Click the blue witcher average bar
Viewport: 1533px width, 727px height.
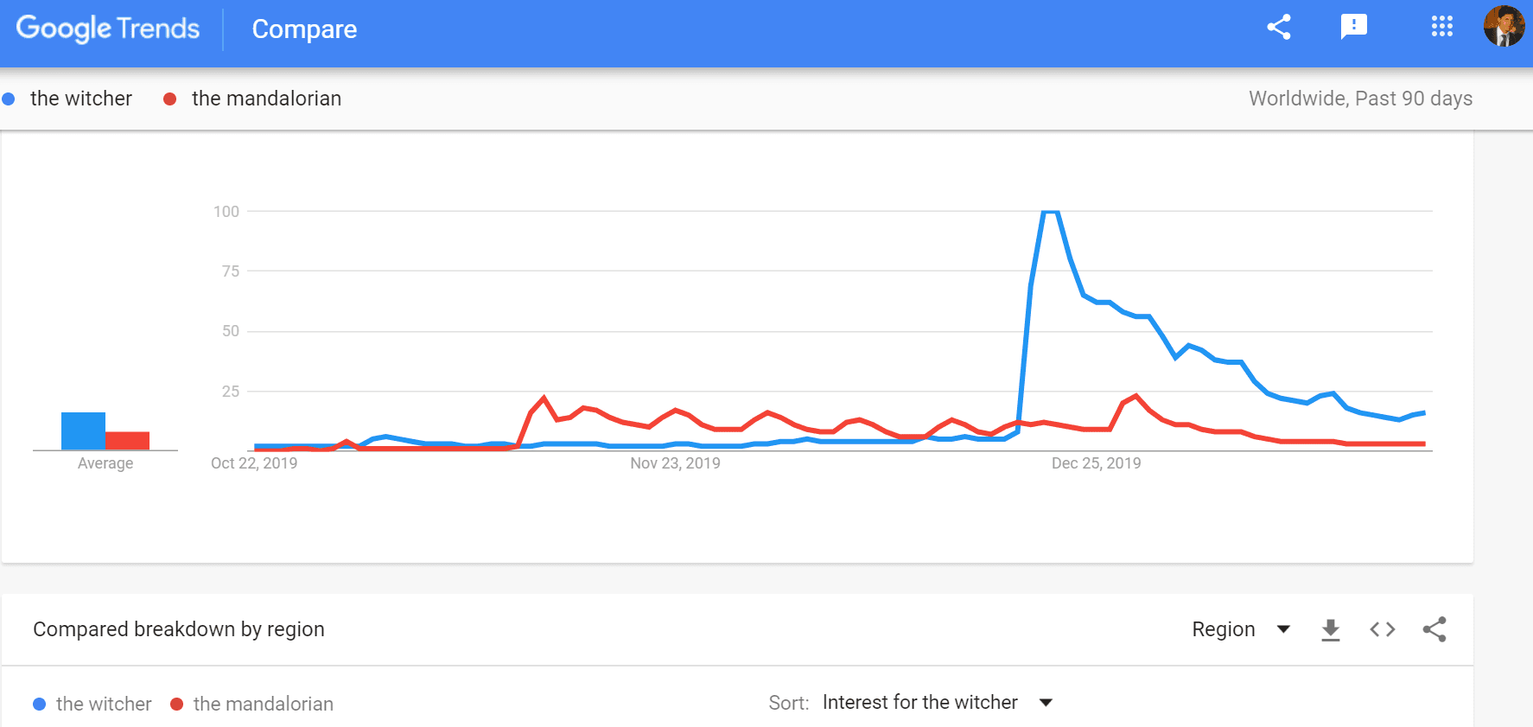point(83,430)
